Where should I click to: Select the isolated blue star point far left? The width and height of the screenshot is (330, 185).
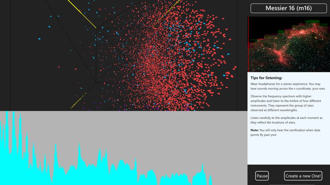[39, 39]
